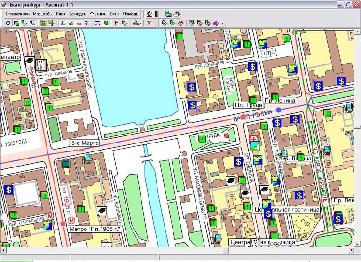Click the green trolleybus transport icon
The height and width of the screenshot is (262, 361).
pyautogui.click(x=71, y=23)
